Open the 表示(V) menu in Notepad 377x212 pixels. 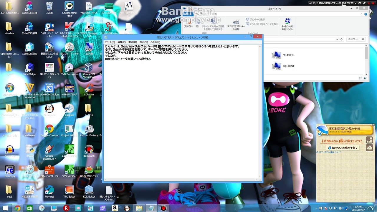pyautogui.click(x=144, y=42)
